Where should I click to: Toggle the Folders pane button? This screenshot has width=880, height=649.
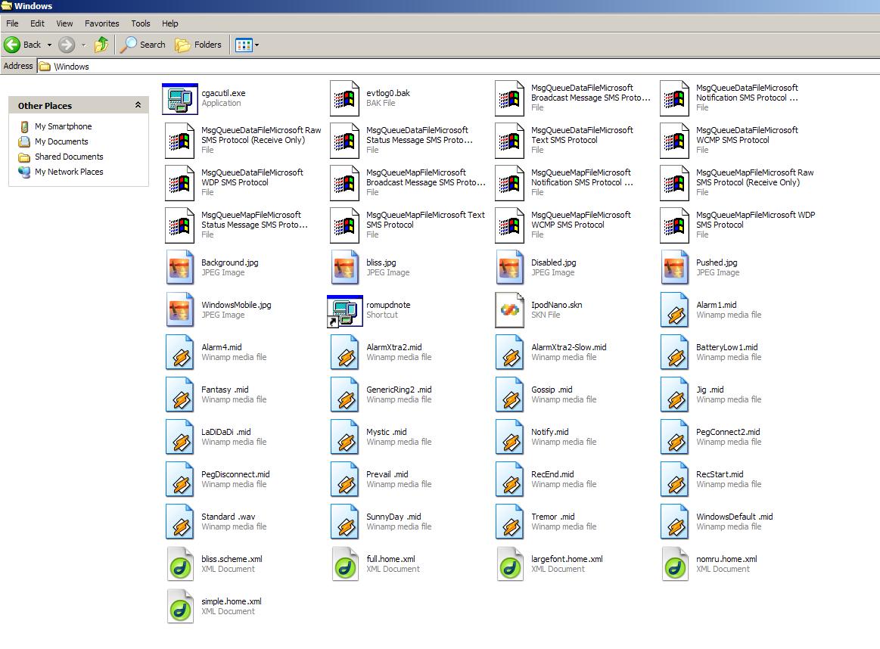(197, 45)
